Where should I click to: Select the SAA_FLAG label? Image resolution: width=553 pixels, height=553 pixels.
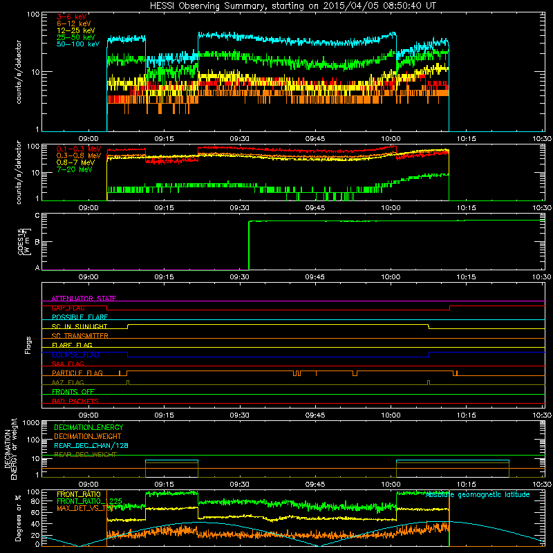point(68,364)
